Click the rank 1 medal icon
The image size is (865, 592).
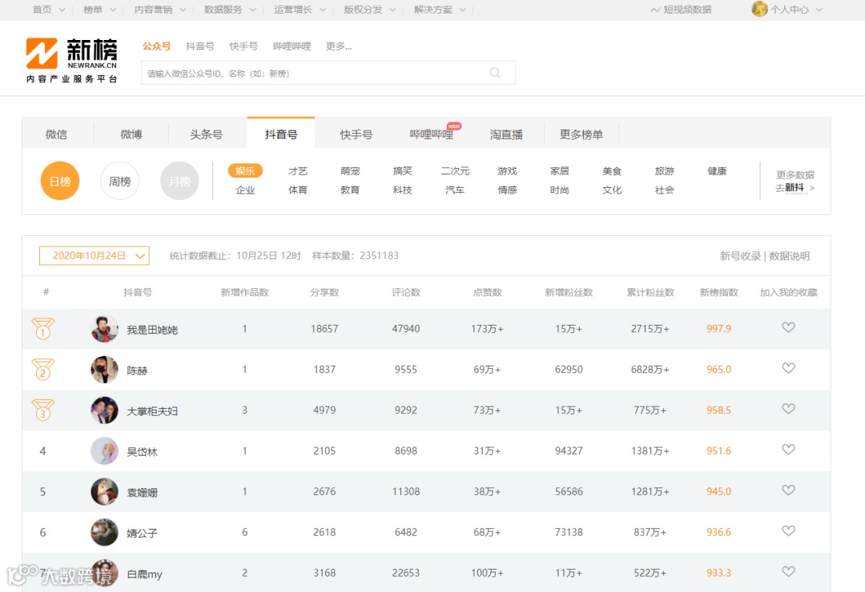(x=42, y=329)
